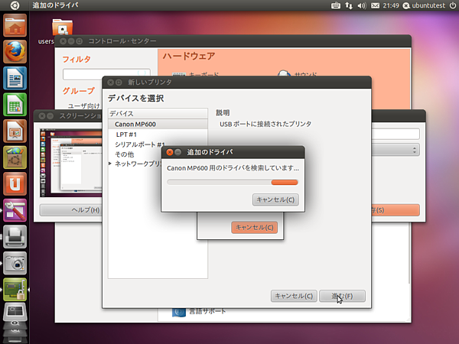Click the ubuntutest user menu
Viewport: 459px width, 344px height.
point(424,5)
